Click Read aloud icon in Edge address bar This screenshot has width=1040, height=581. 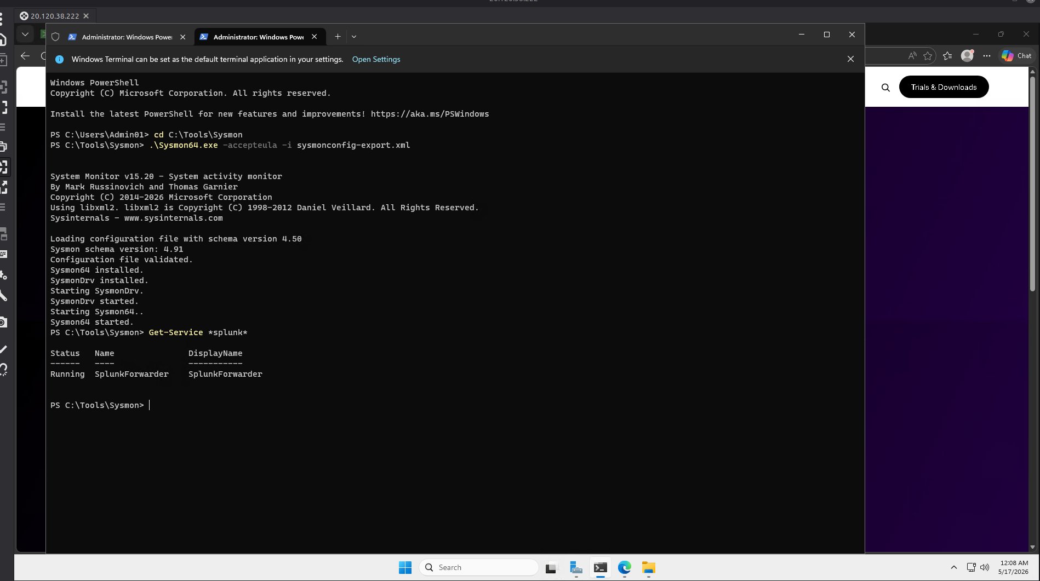912,55
